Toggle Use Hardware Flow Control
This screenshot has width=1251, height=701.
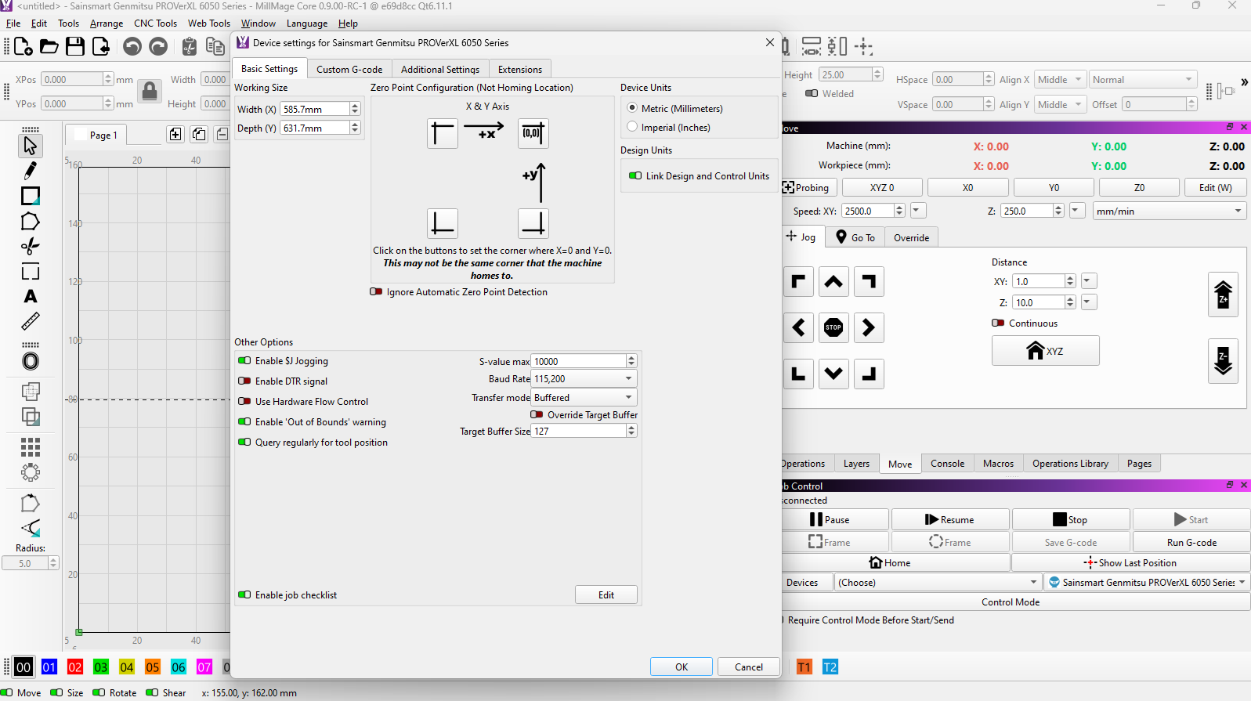(244, 402)
